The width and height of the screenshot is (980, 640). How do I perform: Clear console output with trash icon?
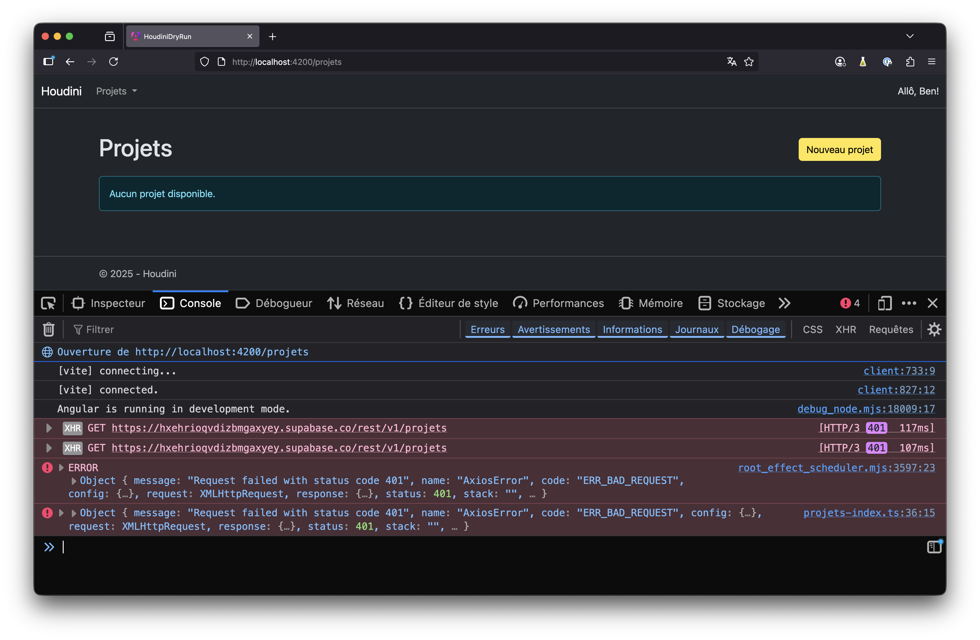[49, 329]
